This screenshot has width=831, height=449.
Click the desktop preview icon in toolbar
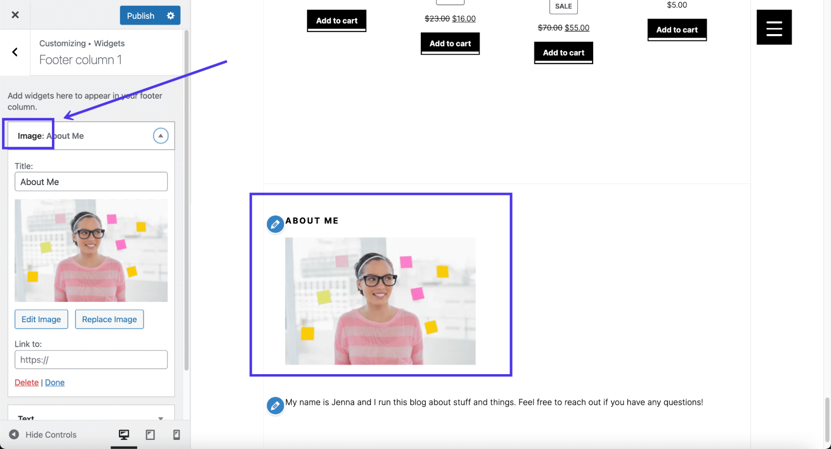tap(124, 434)
